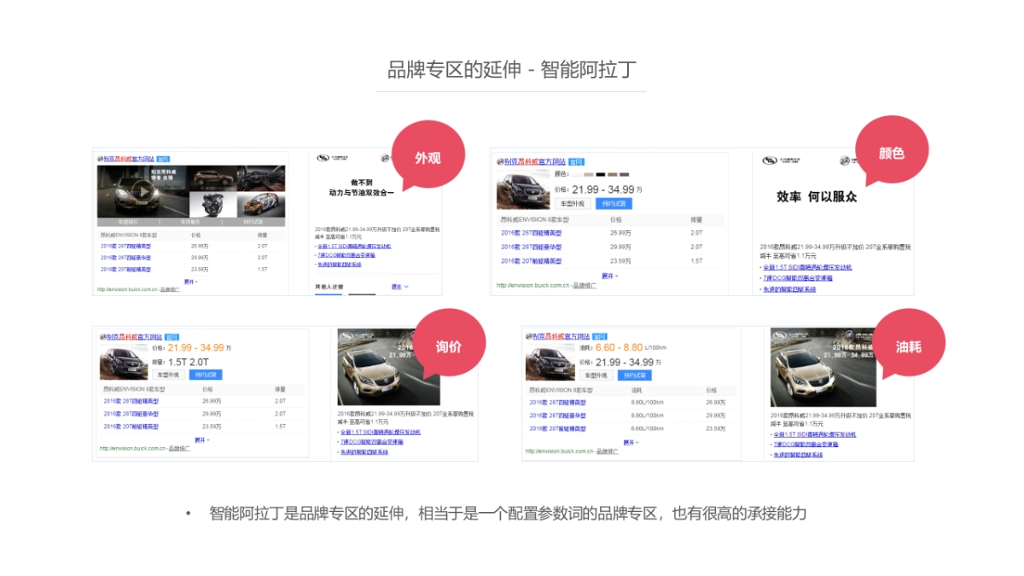
Task: Open 2016款 28T四驱豪华型 link in 询价 panel
Action: [x=131, y=414]
